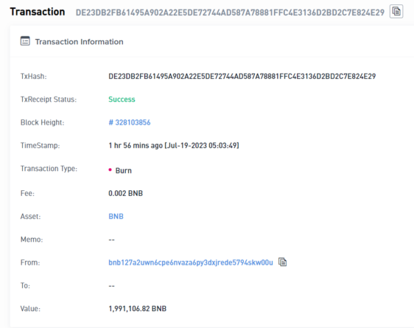
Task: Click the empty To field dashes
Action: tap(111, 286)
